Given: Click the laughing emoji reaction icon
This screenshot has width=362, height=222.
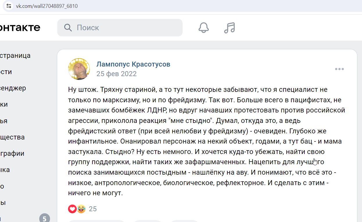Looking at the screenshot, I should [81, 209].
